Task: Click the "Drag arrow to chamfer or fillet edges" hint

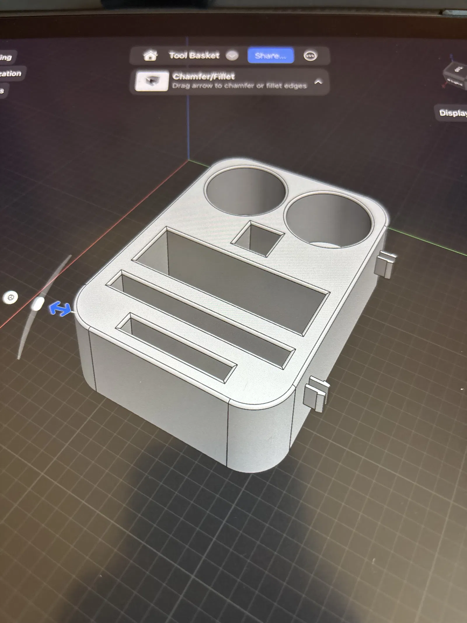Action: (x=239, y=86)
